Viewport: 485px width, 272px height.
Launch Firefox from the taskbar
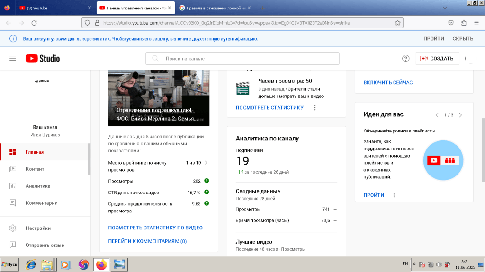point(101,264)
